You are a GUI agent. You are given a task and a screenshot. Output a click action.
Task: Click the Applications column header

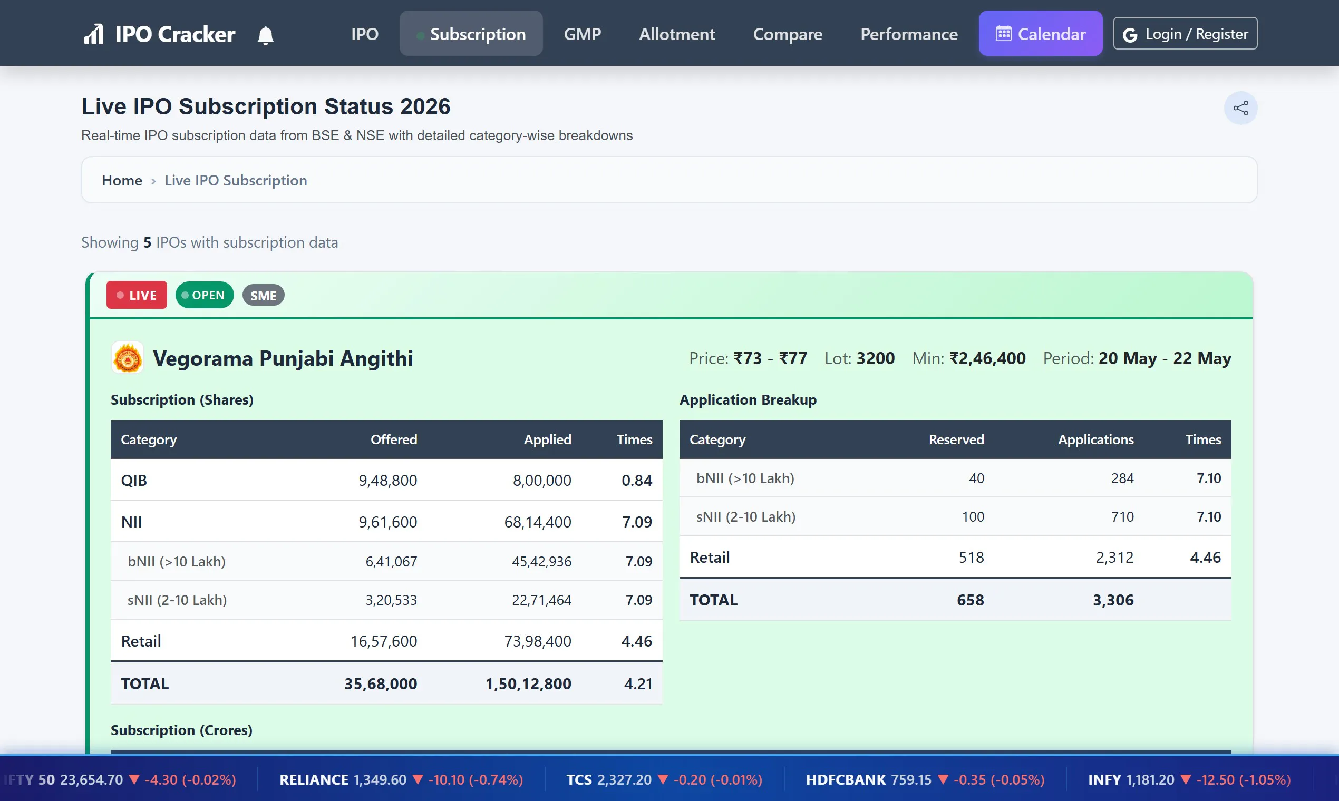pyautogui.click(x=1095, y=439)
